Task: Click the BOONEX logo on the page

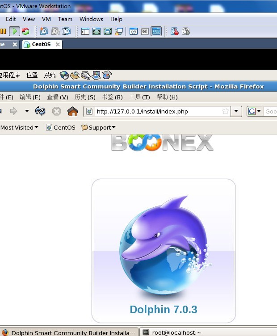Action: tap(162, 143)
